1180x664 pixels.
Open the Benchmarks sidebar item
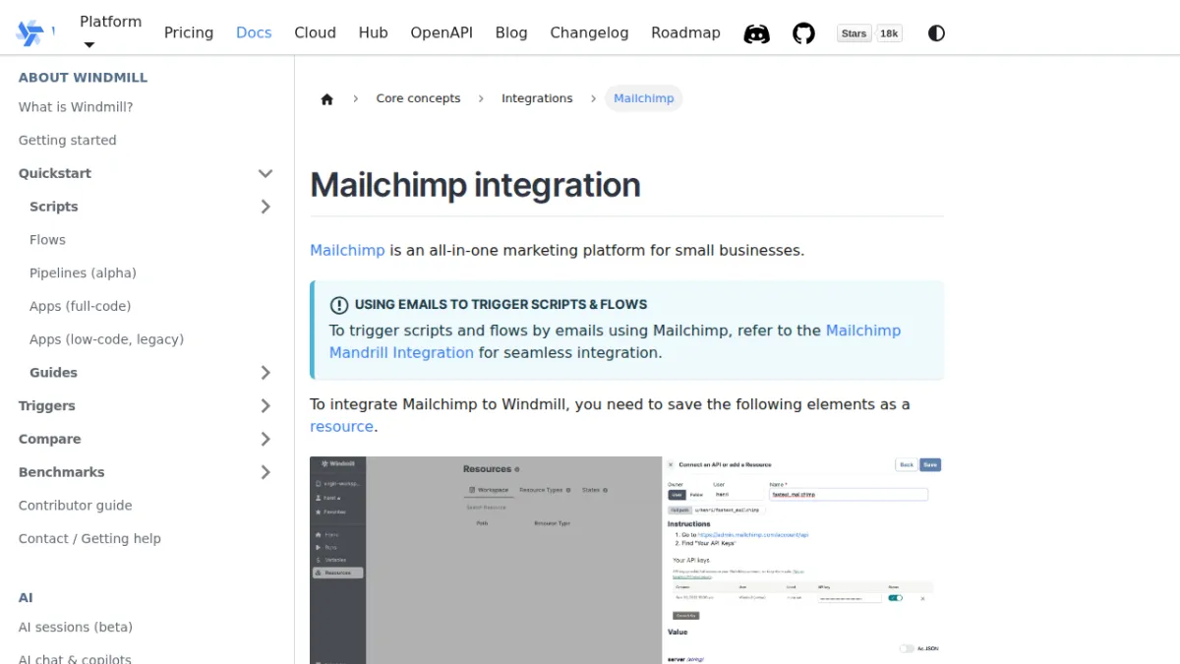click(61, 472)
